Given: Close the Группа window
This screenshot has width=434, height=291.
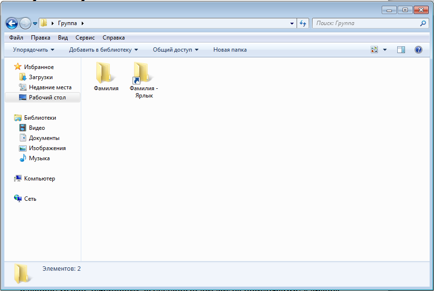Looking at the screenshot, I should [421, 10].
